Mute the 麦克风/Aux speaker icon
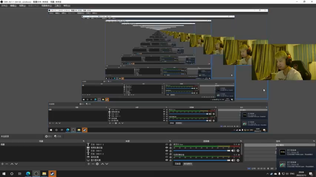Screen dimensions: 316x177 pos(233,151)
